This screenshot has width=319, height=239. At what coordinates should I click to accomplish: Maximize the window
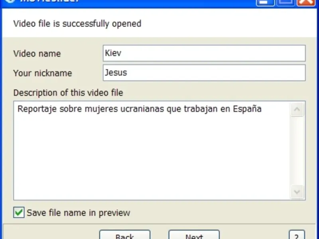(x=286, y=2)
